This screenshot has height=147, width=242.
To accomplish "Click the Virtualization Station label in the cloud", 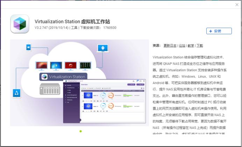I will click(63, 77).
